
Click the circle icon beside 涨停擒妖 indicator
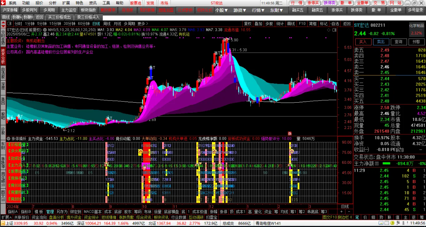pos(8,139)
